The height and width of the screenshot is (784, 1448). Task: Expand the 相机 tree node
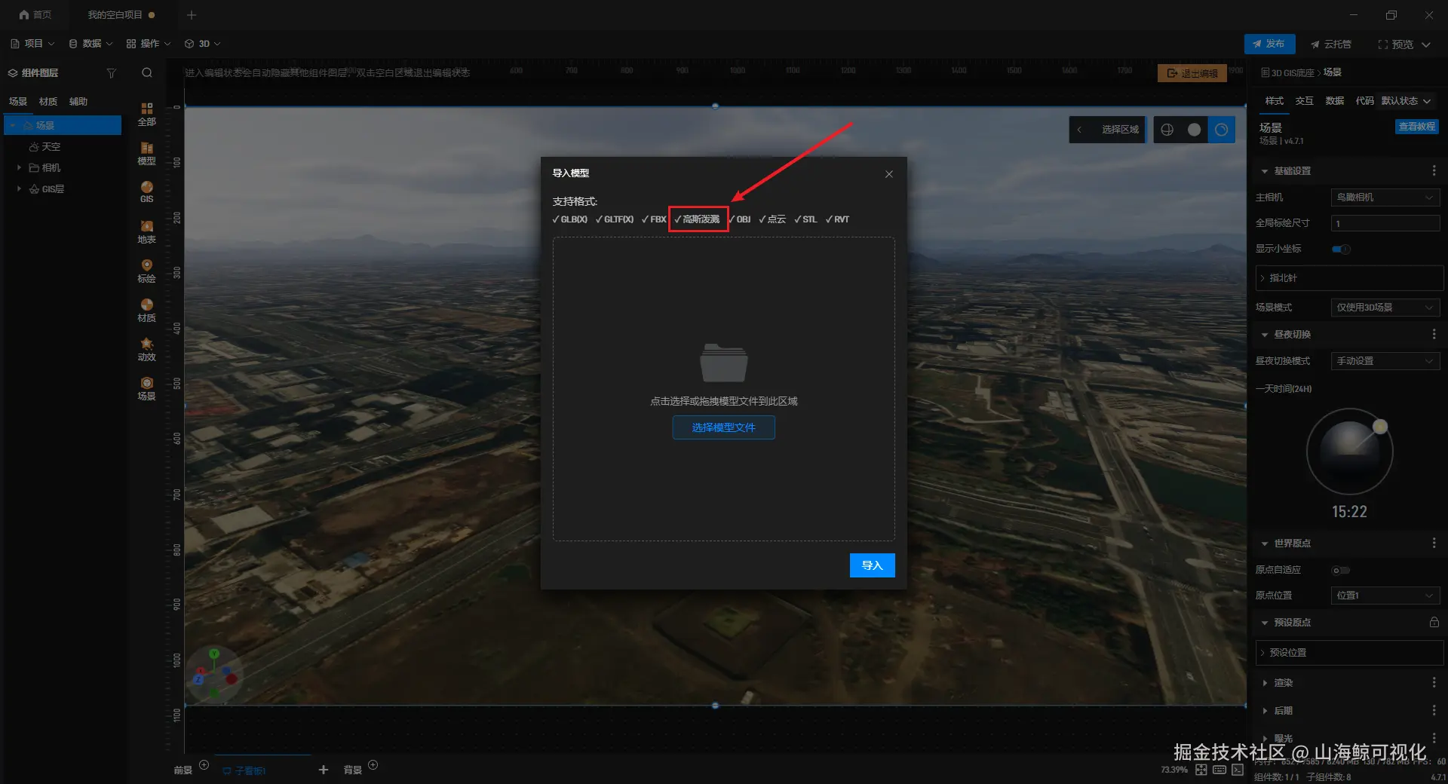(x=19, y=167)
